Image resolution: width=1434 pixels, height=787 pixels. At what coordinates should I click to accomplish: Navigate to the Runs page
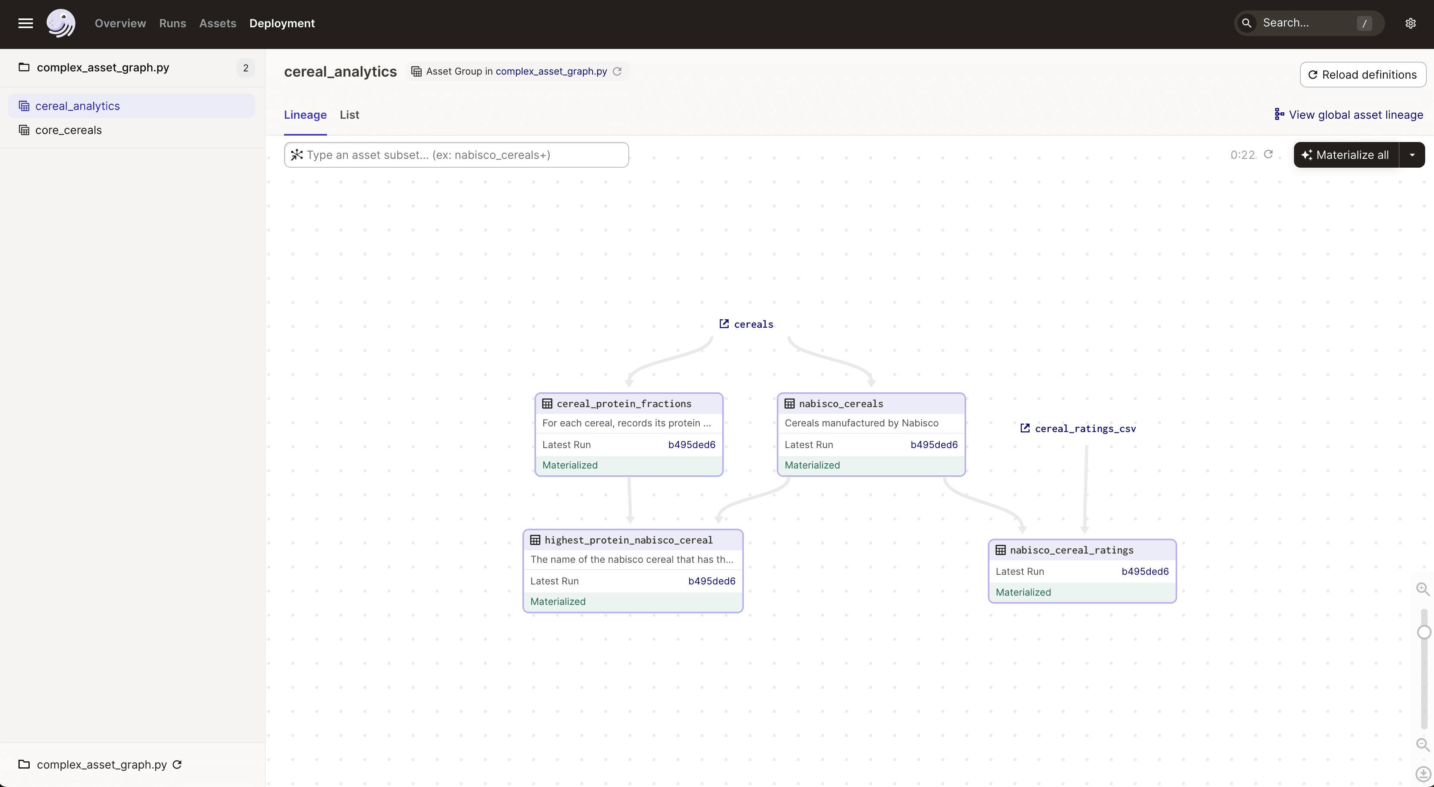(x=172, y=23)
